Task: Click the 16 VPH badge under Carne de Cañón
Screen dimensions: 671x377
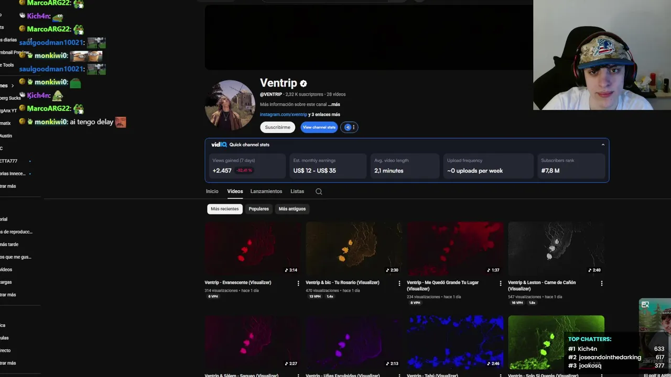Action: [x=517, y=303]
